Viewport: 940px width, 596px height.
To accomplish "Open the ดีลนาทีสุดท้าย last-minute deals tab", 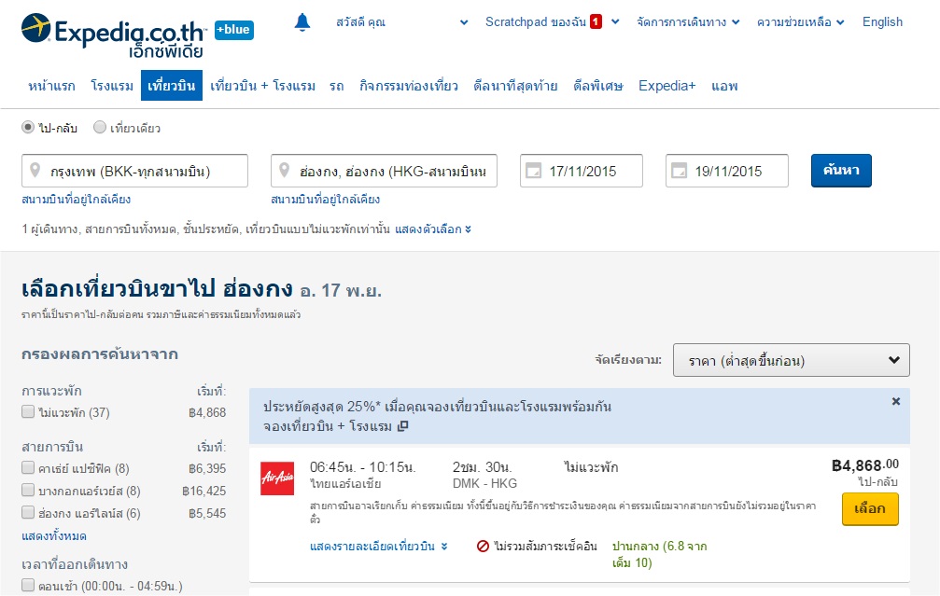I will (515, 86).
